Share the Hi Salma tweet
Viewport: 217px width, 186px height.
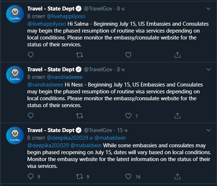coord(177,55)
